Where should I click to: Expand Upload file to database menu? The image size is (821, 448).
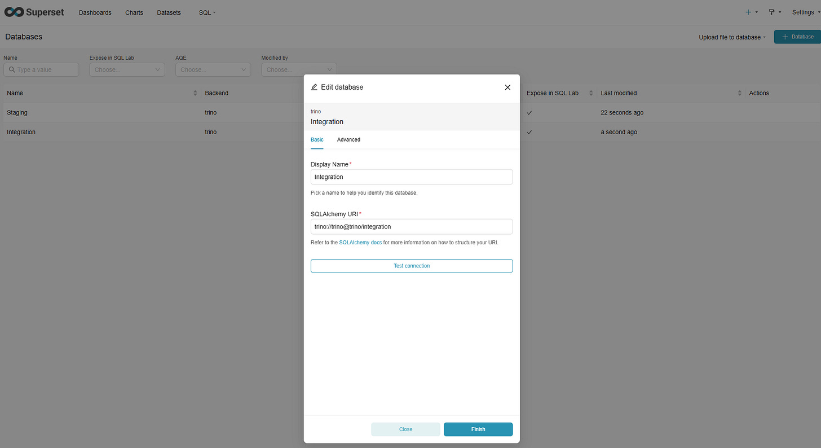[x=732, y=37]
